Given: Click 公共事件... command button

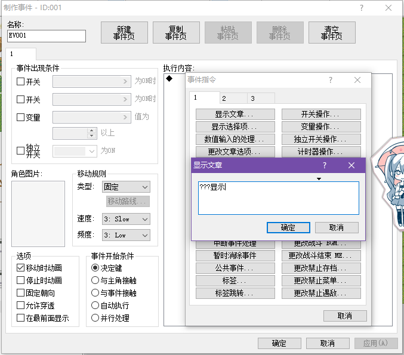Looking at the screenshot, I should coord(235,268).
